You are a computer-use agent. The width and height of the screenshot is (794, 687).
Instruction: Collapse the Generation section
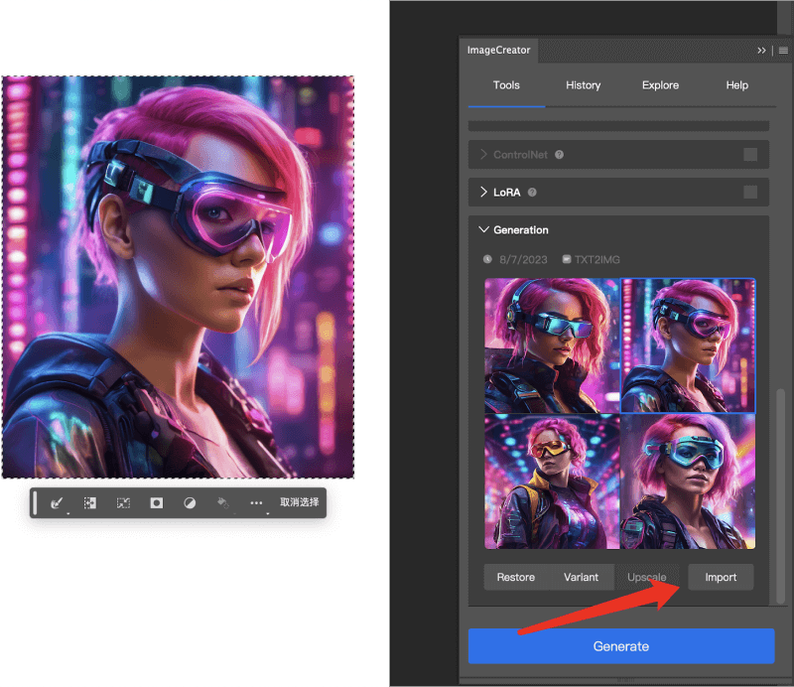coord(483,229)
